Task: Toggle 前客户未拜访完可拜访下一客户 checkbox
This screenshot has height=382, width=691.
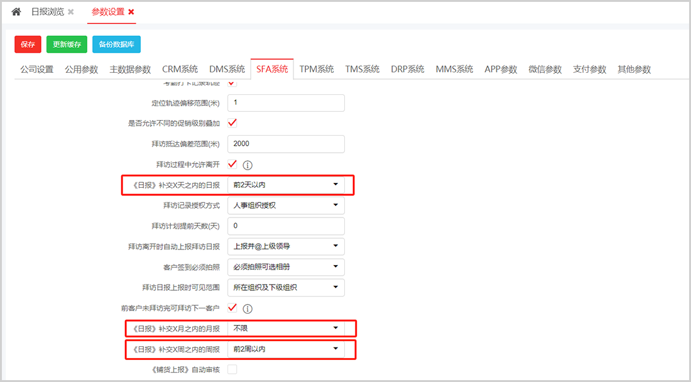Action: point(232,308)
